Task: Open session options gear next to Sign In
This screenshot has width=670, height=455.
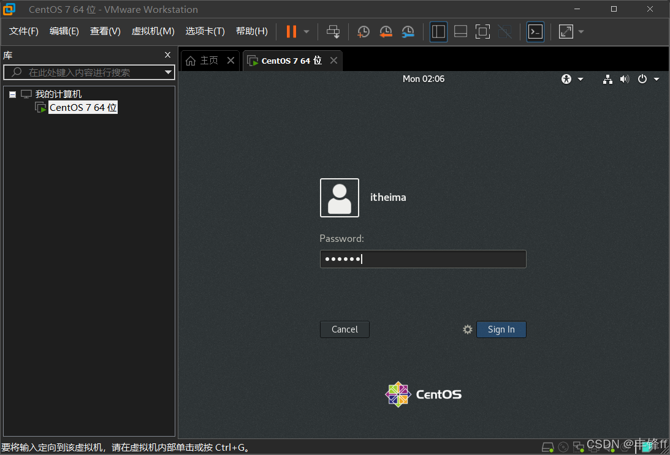Action: coord(468,329)
